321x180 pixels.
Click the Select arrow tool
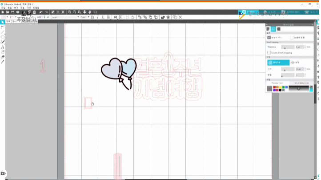pos(3,22)
